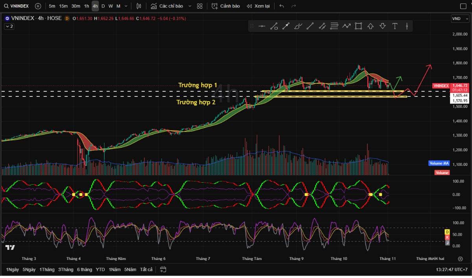Add a symbol to compare with the plus icon
Image resolution: width=472 pixels, height=278 pixels.
[x=38, y=6]
